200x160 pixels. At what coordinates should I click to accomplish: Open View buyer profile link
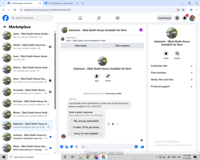tap(114, 94)
